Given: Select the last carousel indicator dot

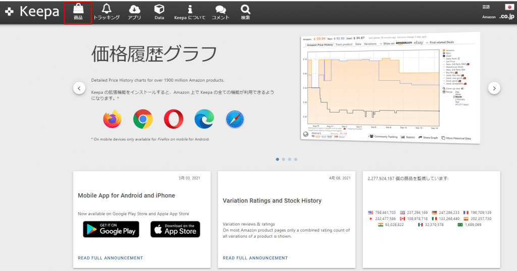Looking at the screenshot, I should [x=296, y=159].
